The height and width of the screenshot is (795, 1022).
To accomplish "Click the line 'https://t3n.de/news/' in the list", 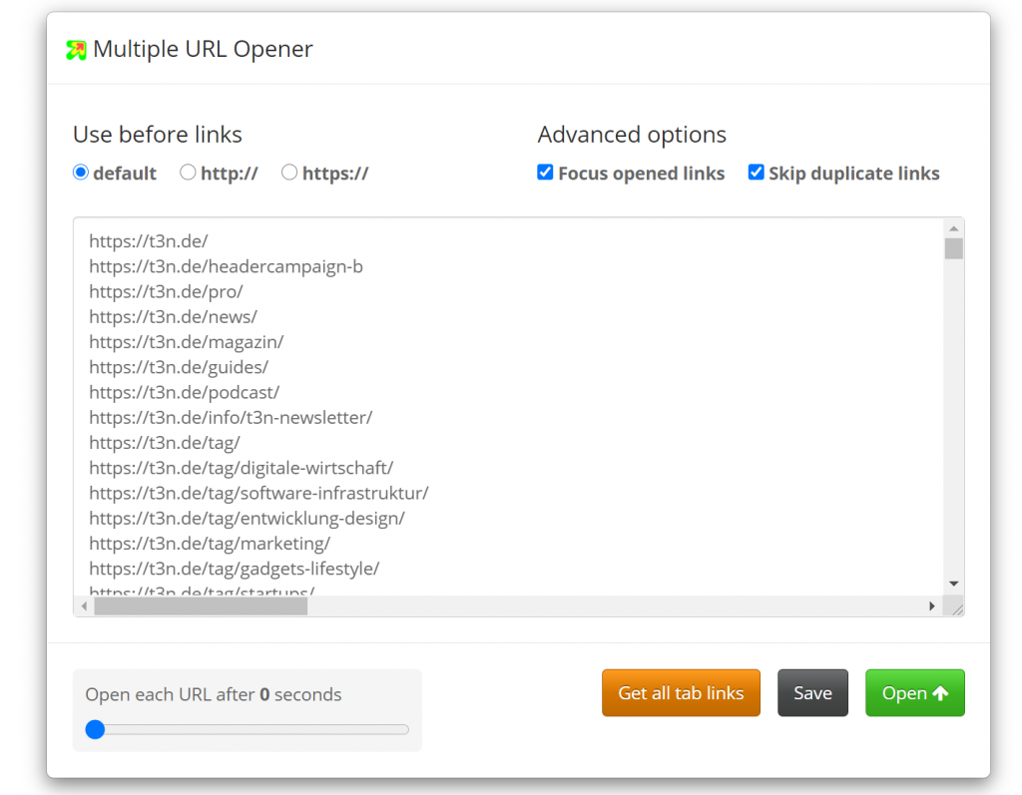I will (x=173, y=316).
